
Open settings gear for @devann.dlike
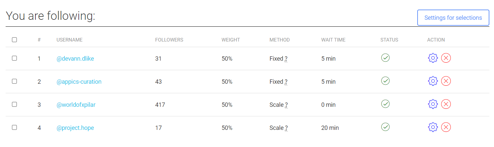[433, 58]
